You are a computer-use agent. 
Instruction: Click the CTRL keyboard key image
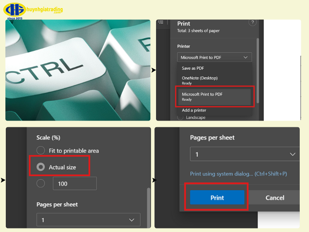click(77, 70)
